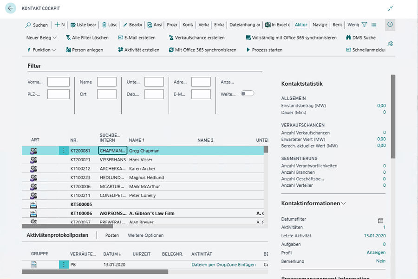Open row menu for PB activity entry
Screen dimensions: 418x279
(x=64, y=264)
